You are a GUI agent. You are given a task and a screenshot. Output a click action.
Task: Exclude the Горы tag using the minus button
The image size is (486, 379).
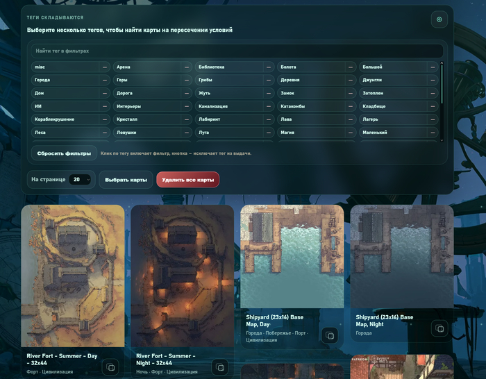tap(187, 80)
